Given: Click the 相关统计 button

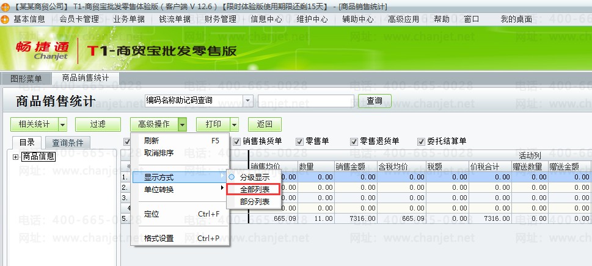Looking at the screenshot, I should [x=34, y=124].
